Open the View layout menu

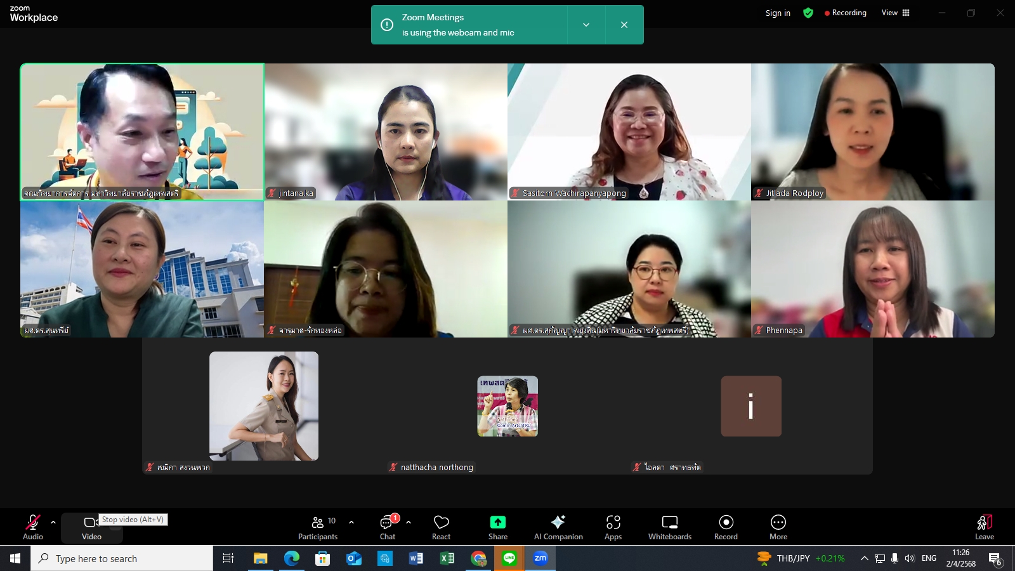pyautogui.click(x=895, y=13)
